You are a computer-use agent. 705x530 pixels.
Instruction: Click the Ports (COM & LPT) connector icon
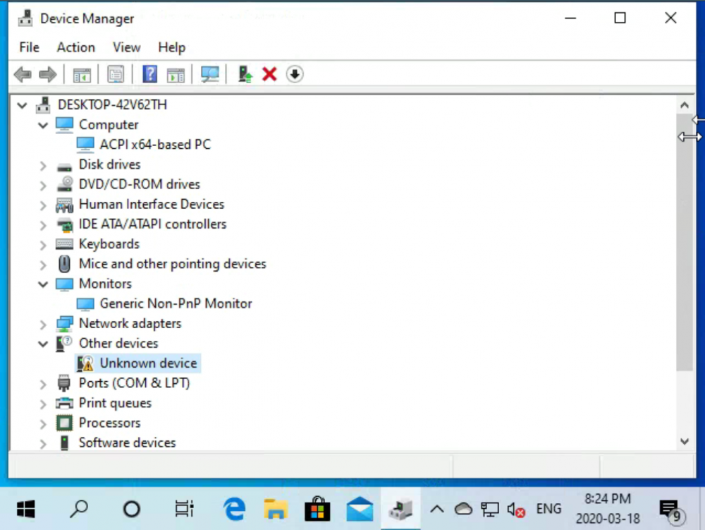tap(64, 383)
